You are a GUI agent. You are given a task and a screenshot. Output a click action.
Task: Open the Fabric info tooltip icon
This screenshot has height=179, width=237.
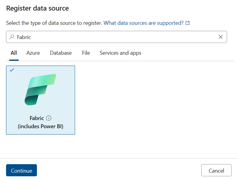[49, 118]
